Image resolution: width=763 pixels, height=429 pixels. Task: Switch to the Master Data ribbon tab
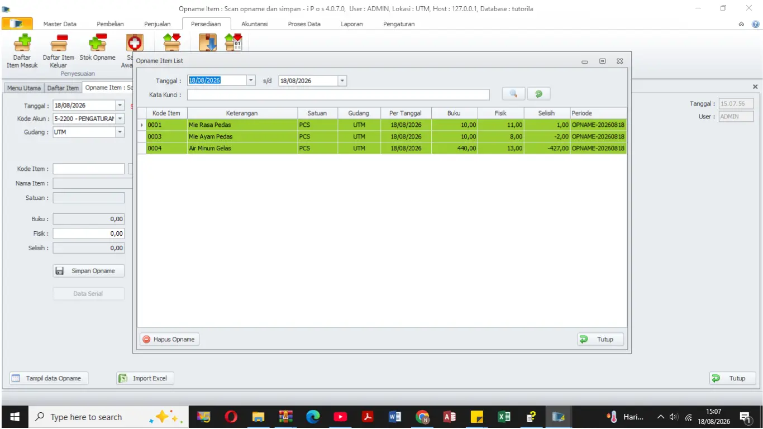click(x=60, y=24)
